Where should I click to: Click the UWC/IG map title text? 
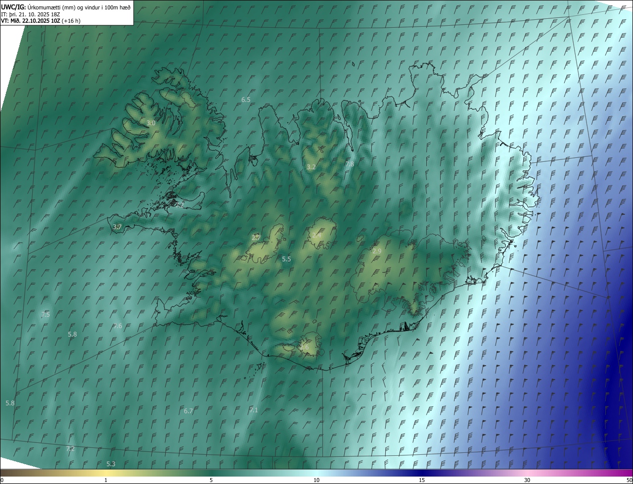(x=66, y=7)
